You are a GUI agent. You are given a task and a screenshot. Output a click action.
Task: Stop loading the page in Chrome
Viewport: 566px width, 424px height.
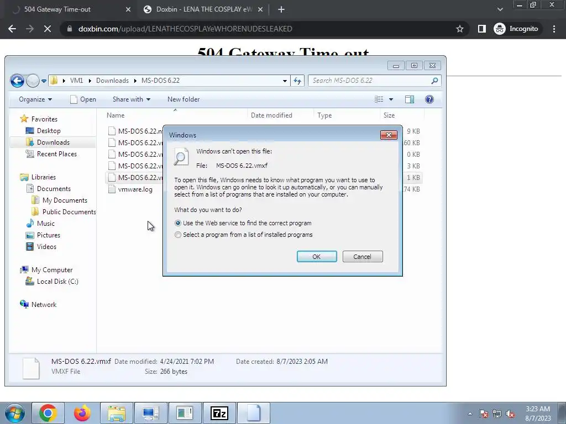click(48, 29)
